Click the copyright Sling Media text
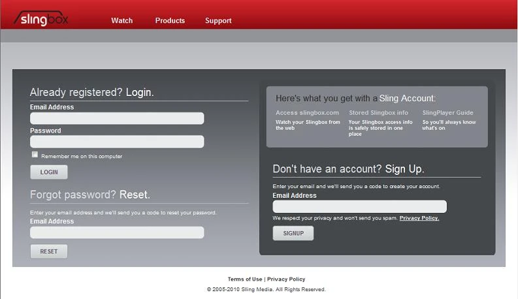The image size is (518, 299). pos(267,289)
